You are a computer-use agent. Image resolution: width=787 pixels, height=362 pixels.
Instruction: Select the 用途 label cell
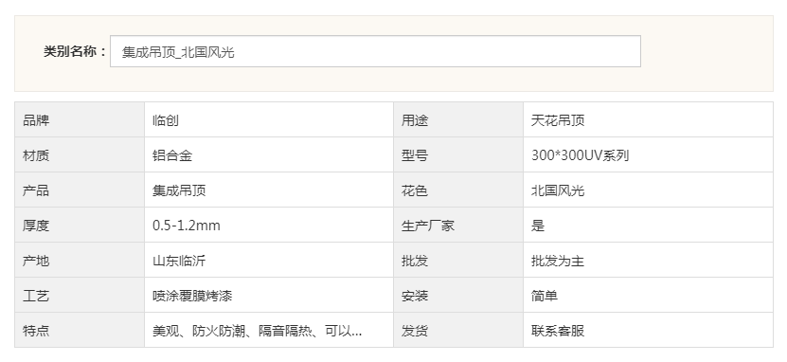[x=458, y=119]
